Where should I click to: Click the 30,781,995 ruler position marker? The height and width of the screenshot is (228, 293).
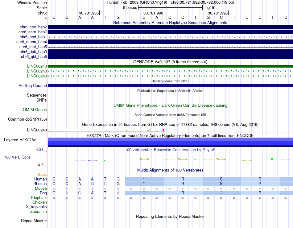(218, 13)
